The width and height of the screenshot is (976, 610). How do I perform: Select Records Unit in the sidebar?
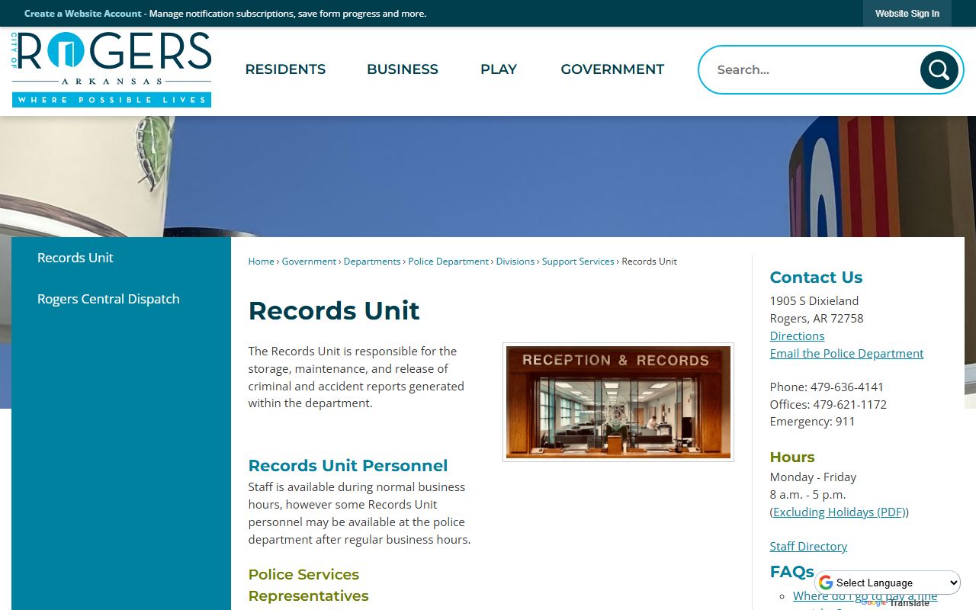point(75,258)
